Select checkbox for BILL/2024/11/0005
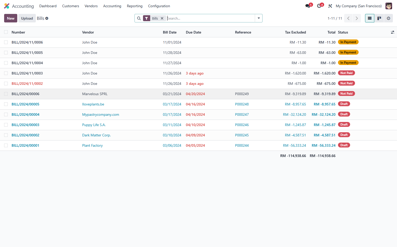The width and height of the screenshot is (397, 247). pyautogui.click(x=6, y=53)
